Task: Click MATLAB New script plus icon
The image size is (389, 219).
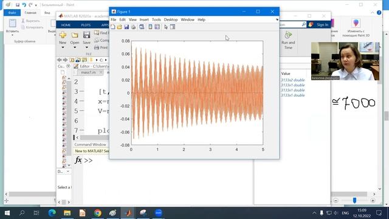Action: click(63, 35)
